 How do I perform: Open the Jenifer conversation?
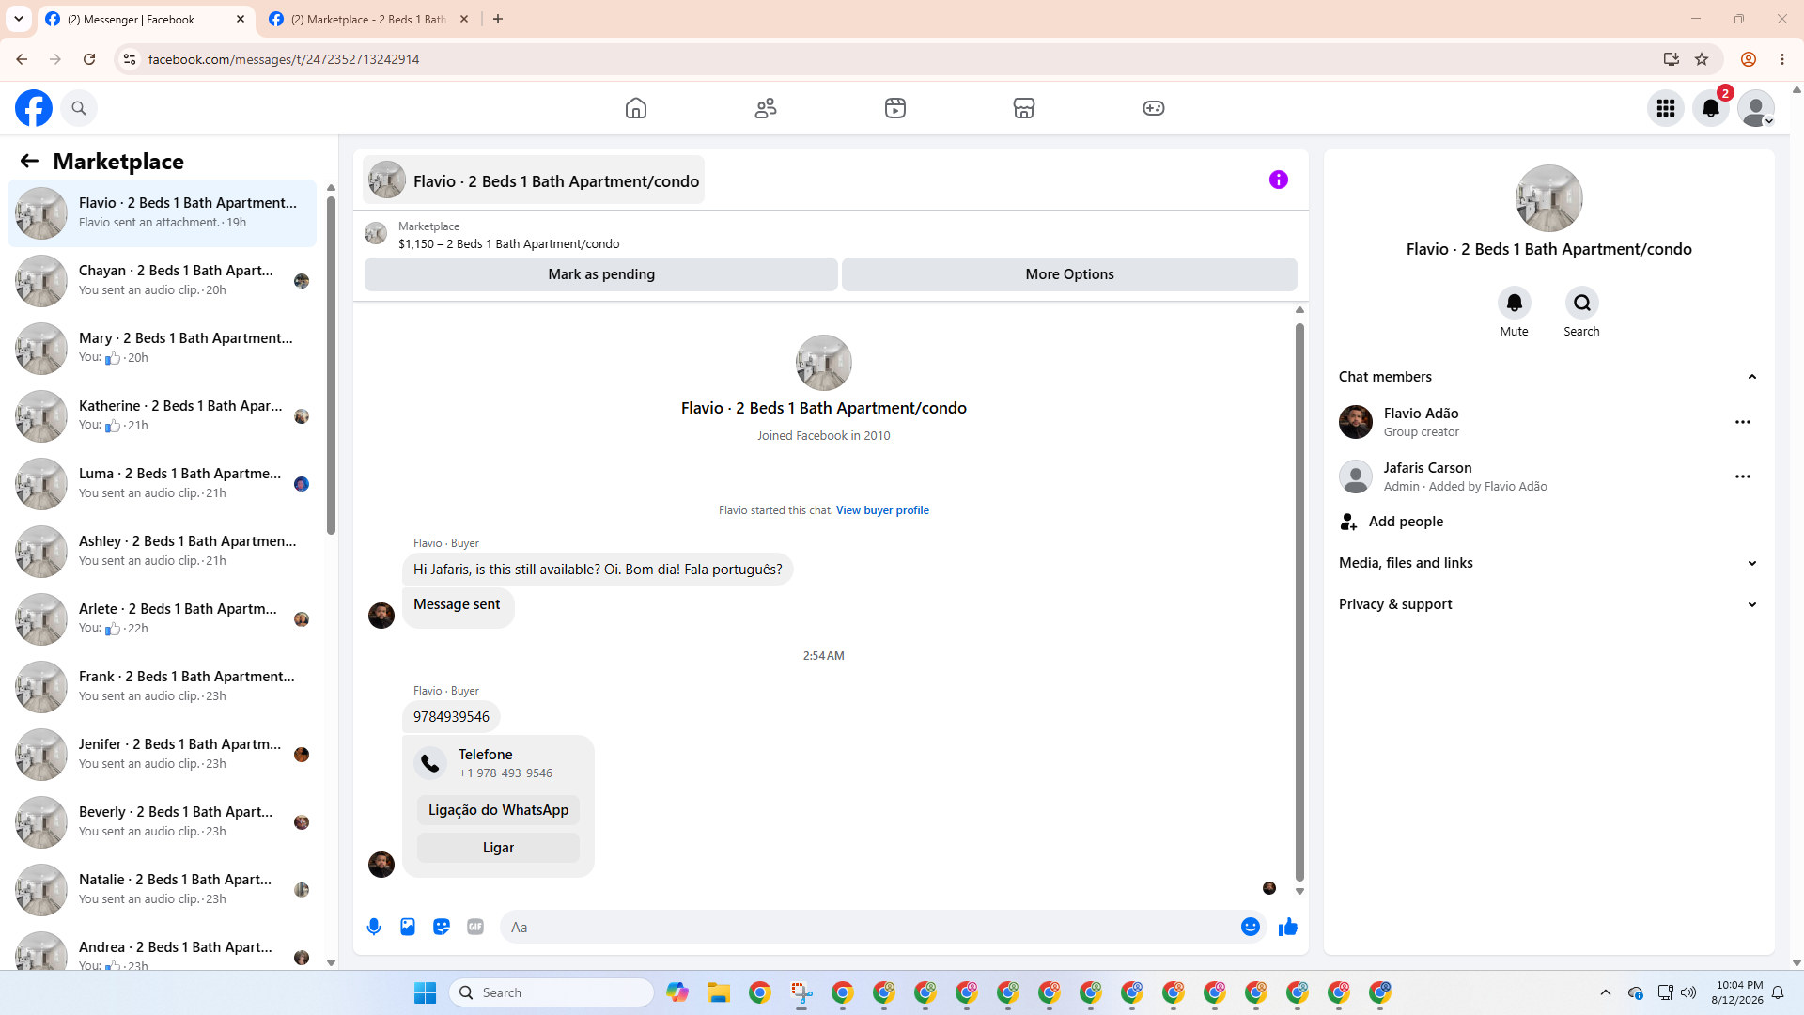[x=163, y=754]
